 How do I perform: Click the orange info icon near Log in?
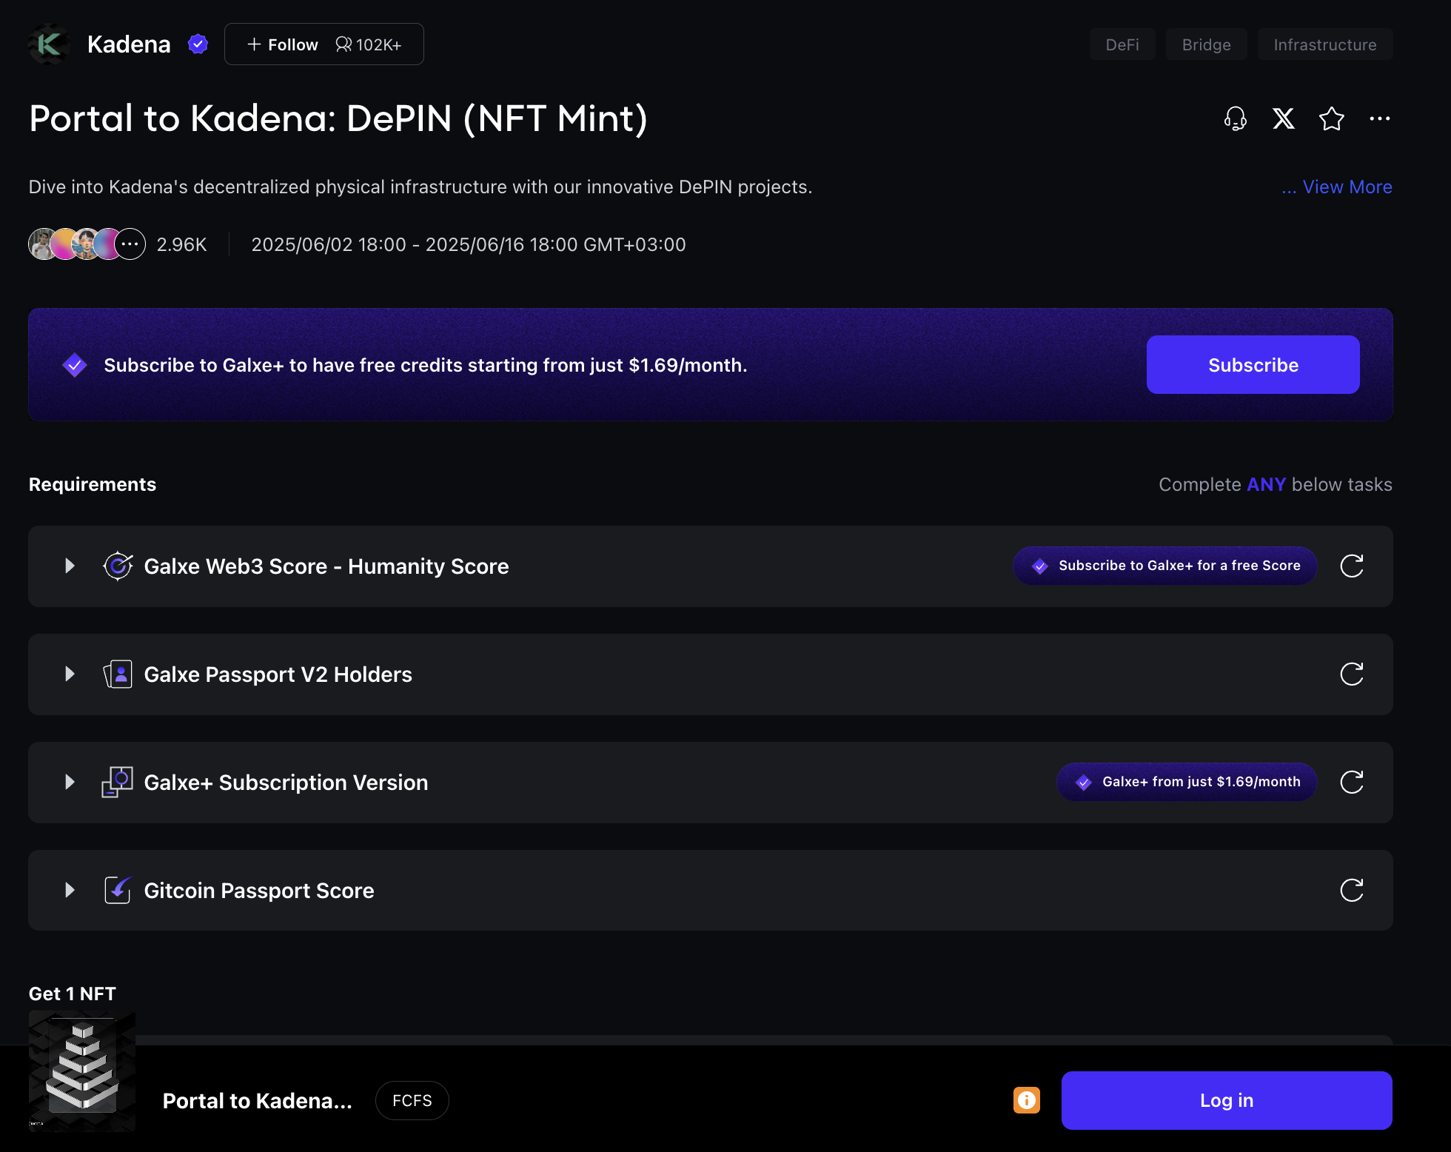[x=1027, y=1100]
